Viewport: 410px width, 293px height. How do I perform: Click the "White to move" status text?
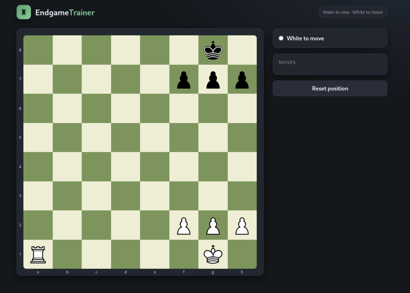coord(305,38)
